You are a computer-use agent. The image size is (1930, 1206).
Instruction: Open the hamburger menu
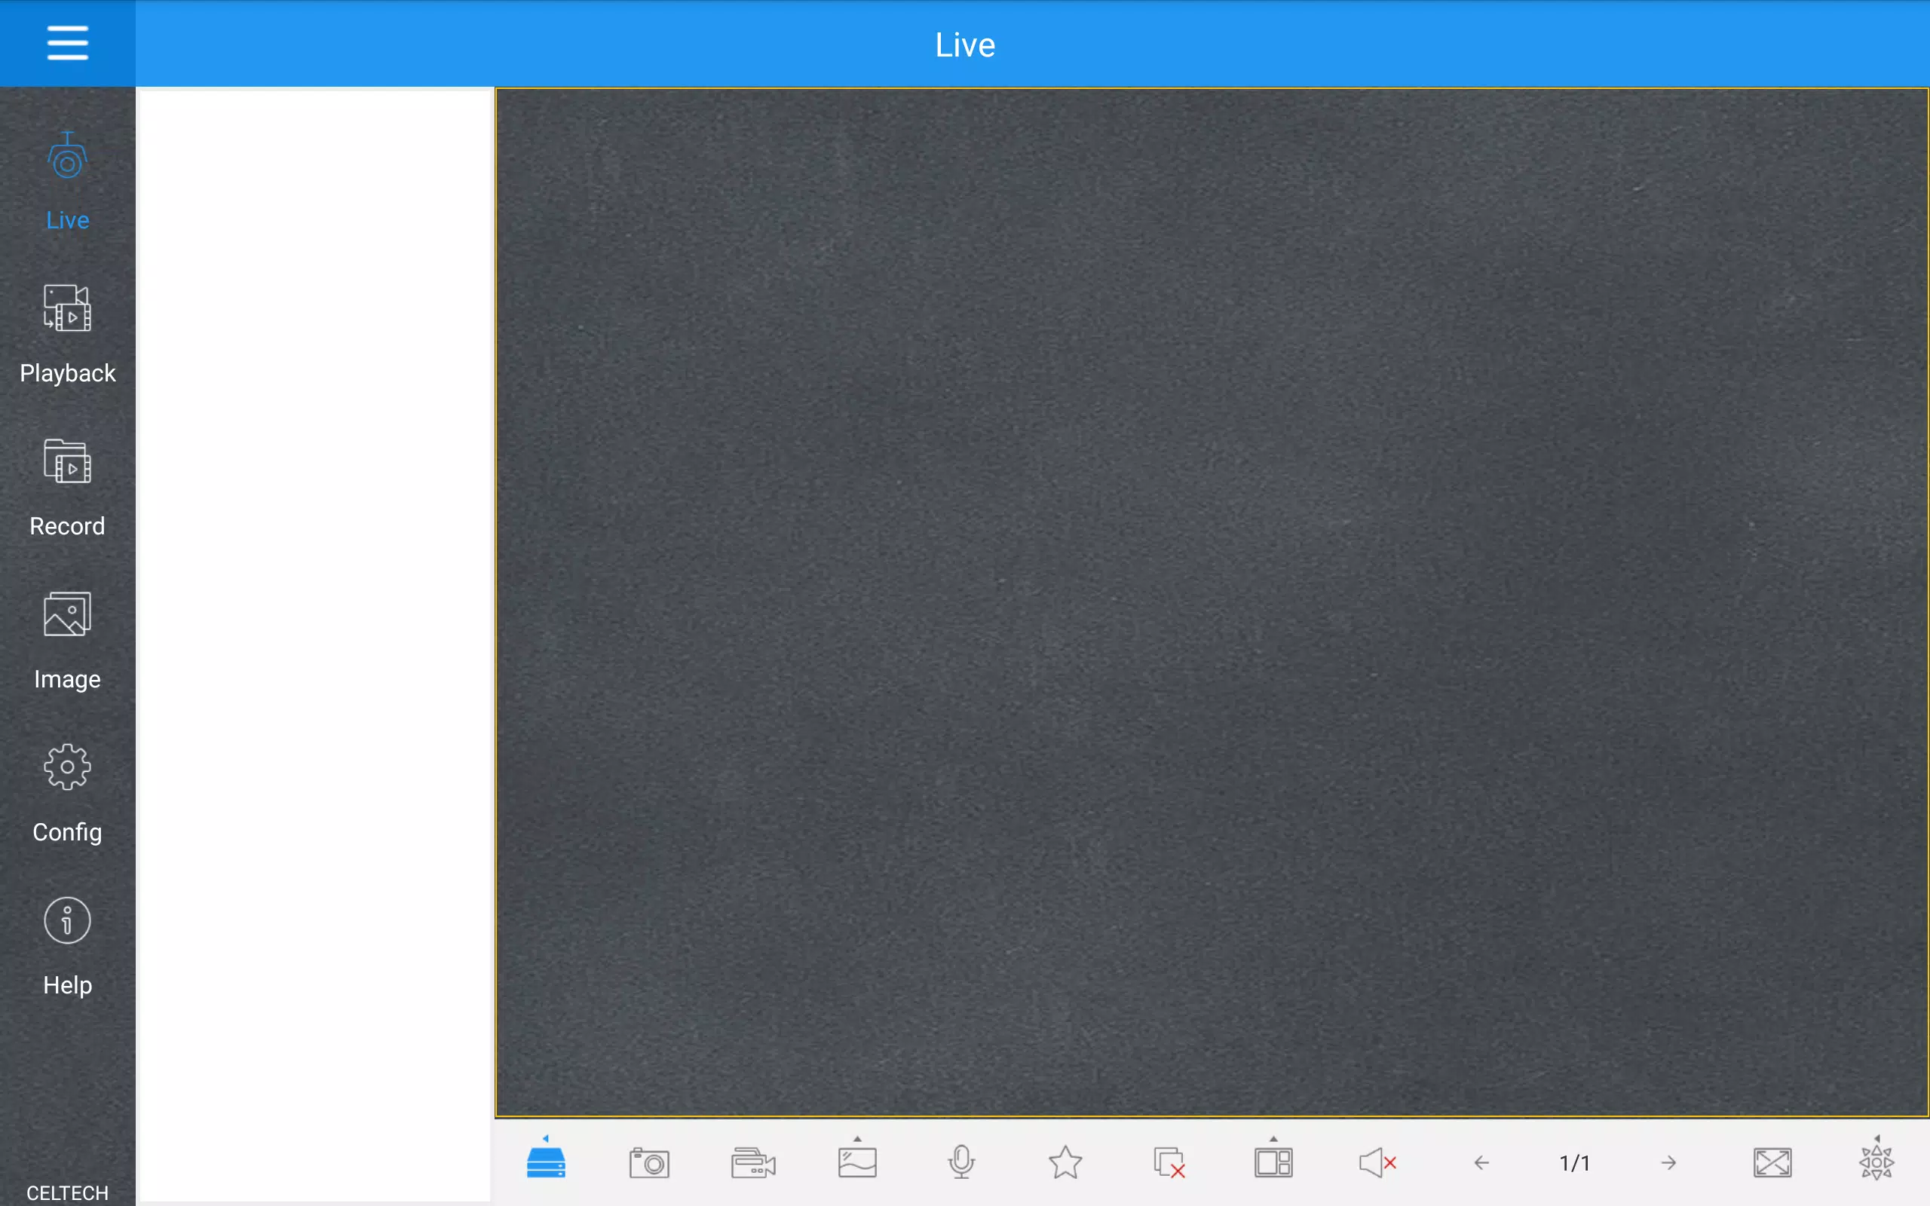click(x=67, y=43)
